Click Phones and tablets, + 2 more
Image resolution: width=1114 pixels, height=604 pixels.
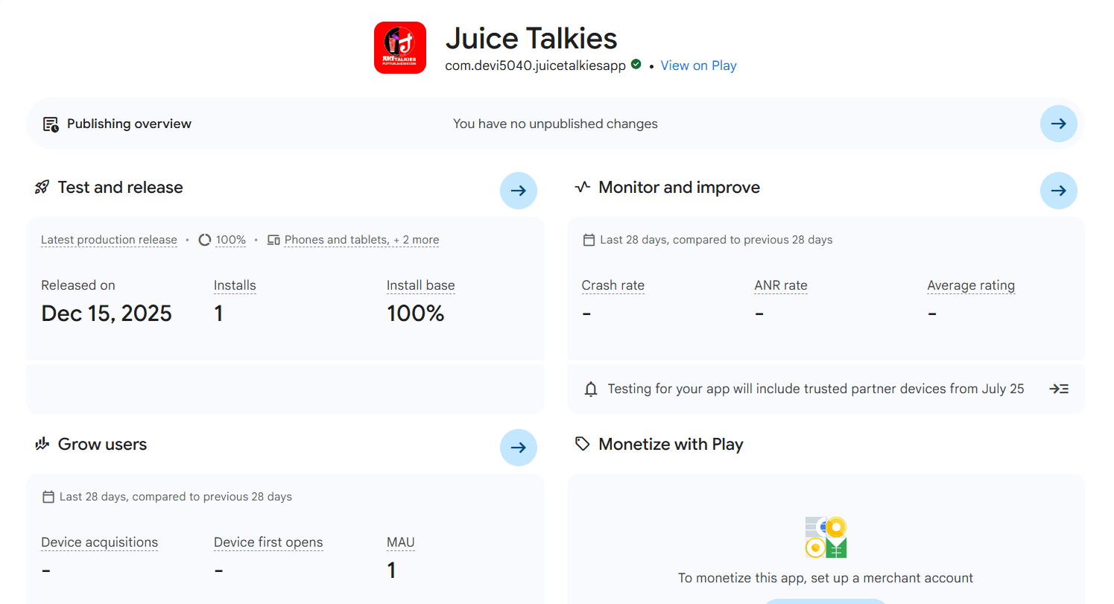pos(361,240)
